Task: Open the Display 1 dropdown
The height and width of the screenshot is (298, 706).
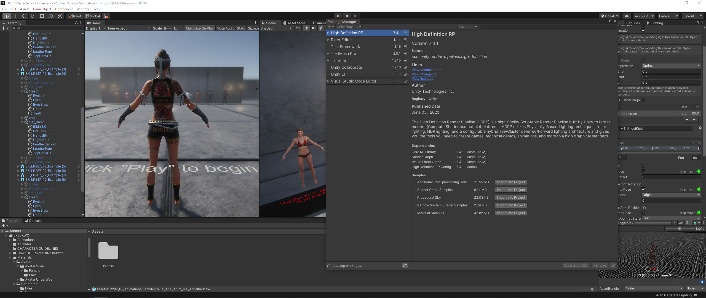Action: [96, 28]
